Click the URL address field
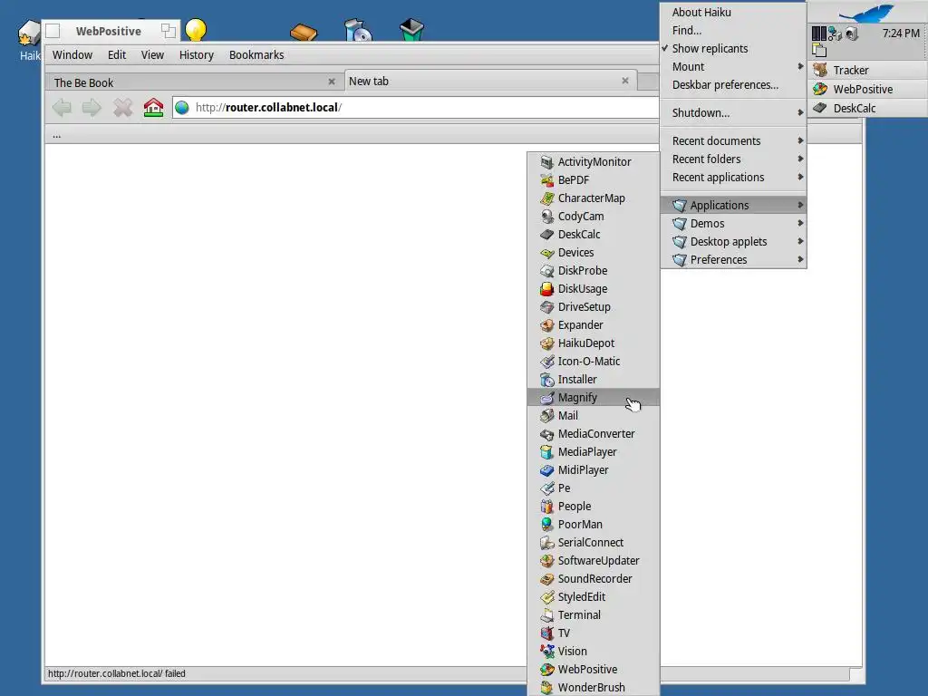Image resolution: width=928 pixels, height=696 pixels. 415,108
